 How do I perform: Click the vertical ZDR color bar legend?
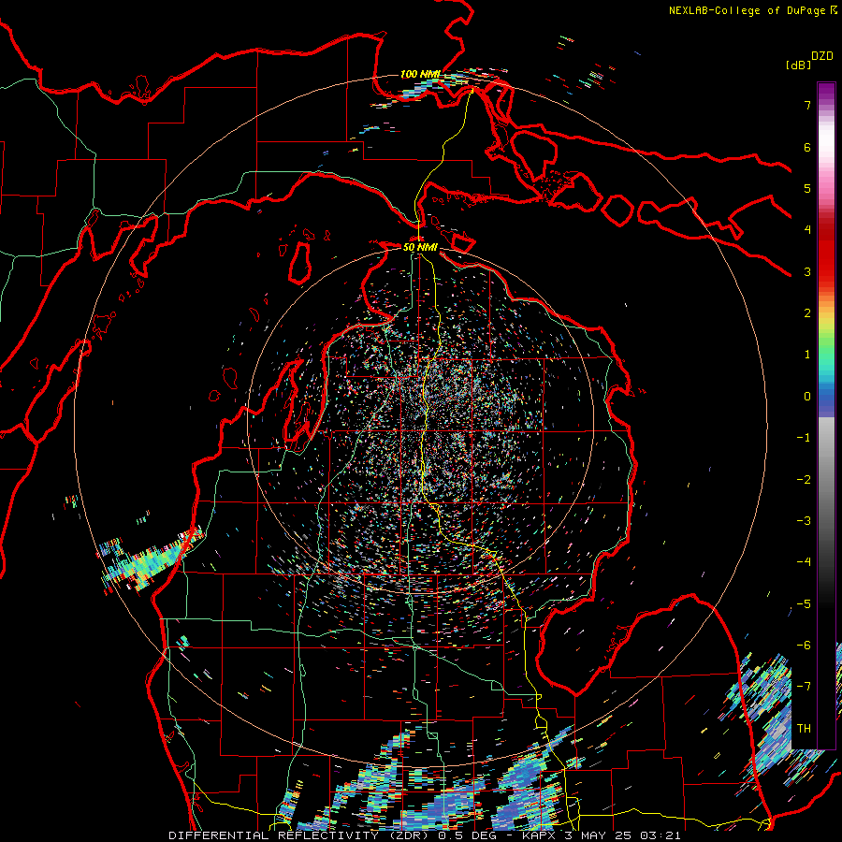tap(826, 415)
